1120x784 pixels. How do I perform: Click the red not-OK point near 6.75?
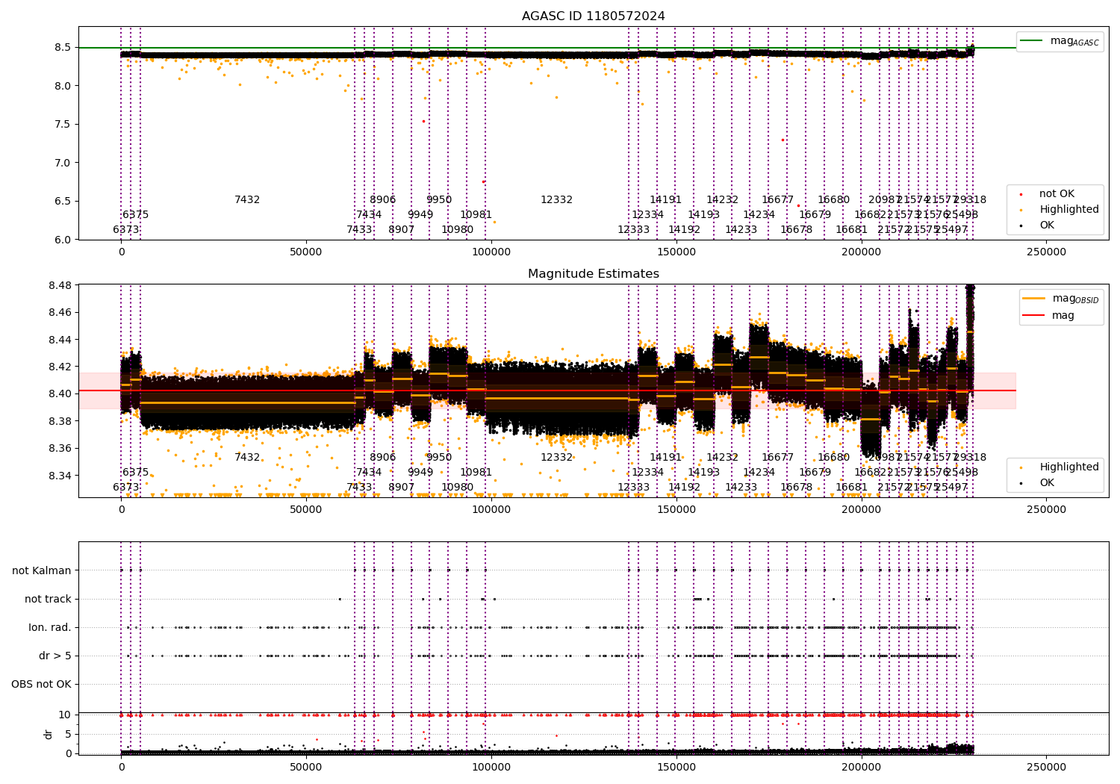(483, 181)
